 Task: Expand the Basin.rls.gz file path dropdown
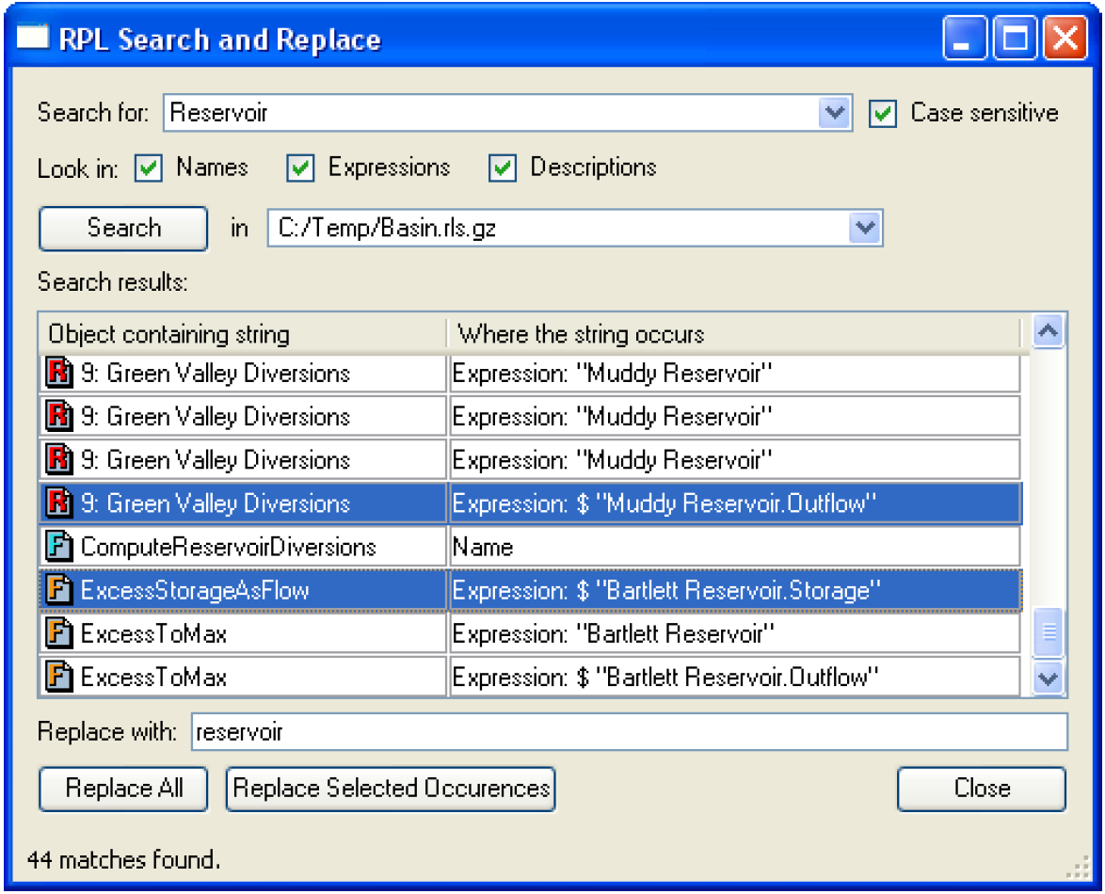pyautogui.click(x=865, y=228)
